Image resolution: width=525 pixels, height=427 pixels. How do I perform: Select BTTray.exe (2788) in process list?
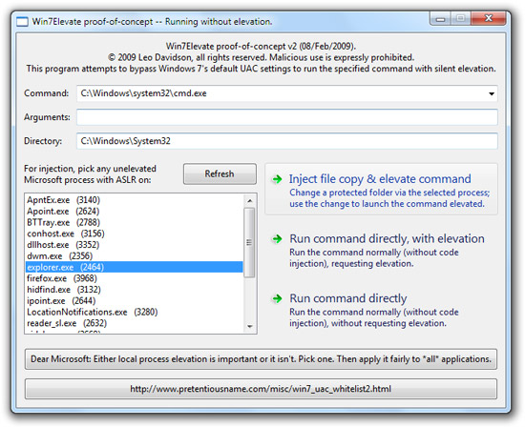(135, 222)
